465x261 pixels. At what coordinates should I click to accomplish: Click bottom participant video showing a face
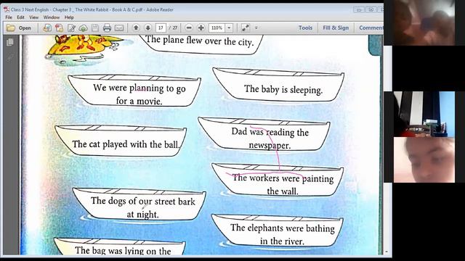(x=424, y=159)
